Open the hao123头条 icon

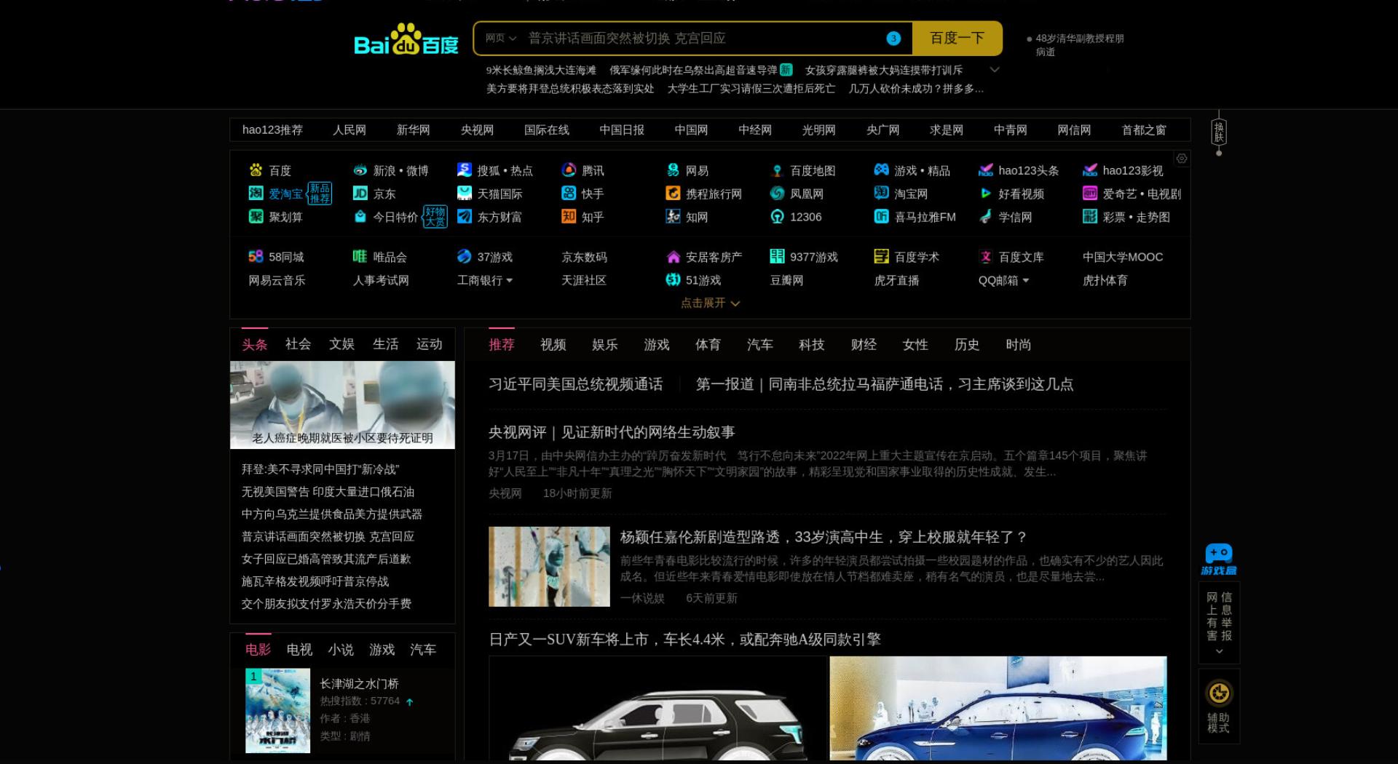click(x=986, y=170)
